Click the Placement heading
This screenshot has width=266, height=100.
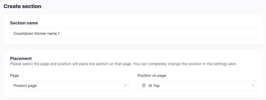[21, 59]
